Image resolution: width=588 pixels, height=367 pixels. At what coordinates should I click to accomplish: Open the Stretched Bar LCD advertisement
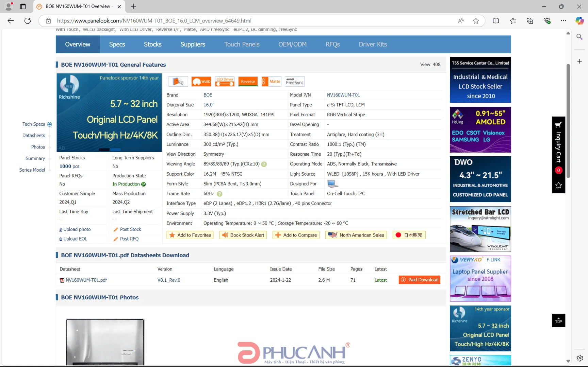coord(480,229)
